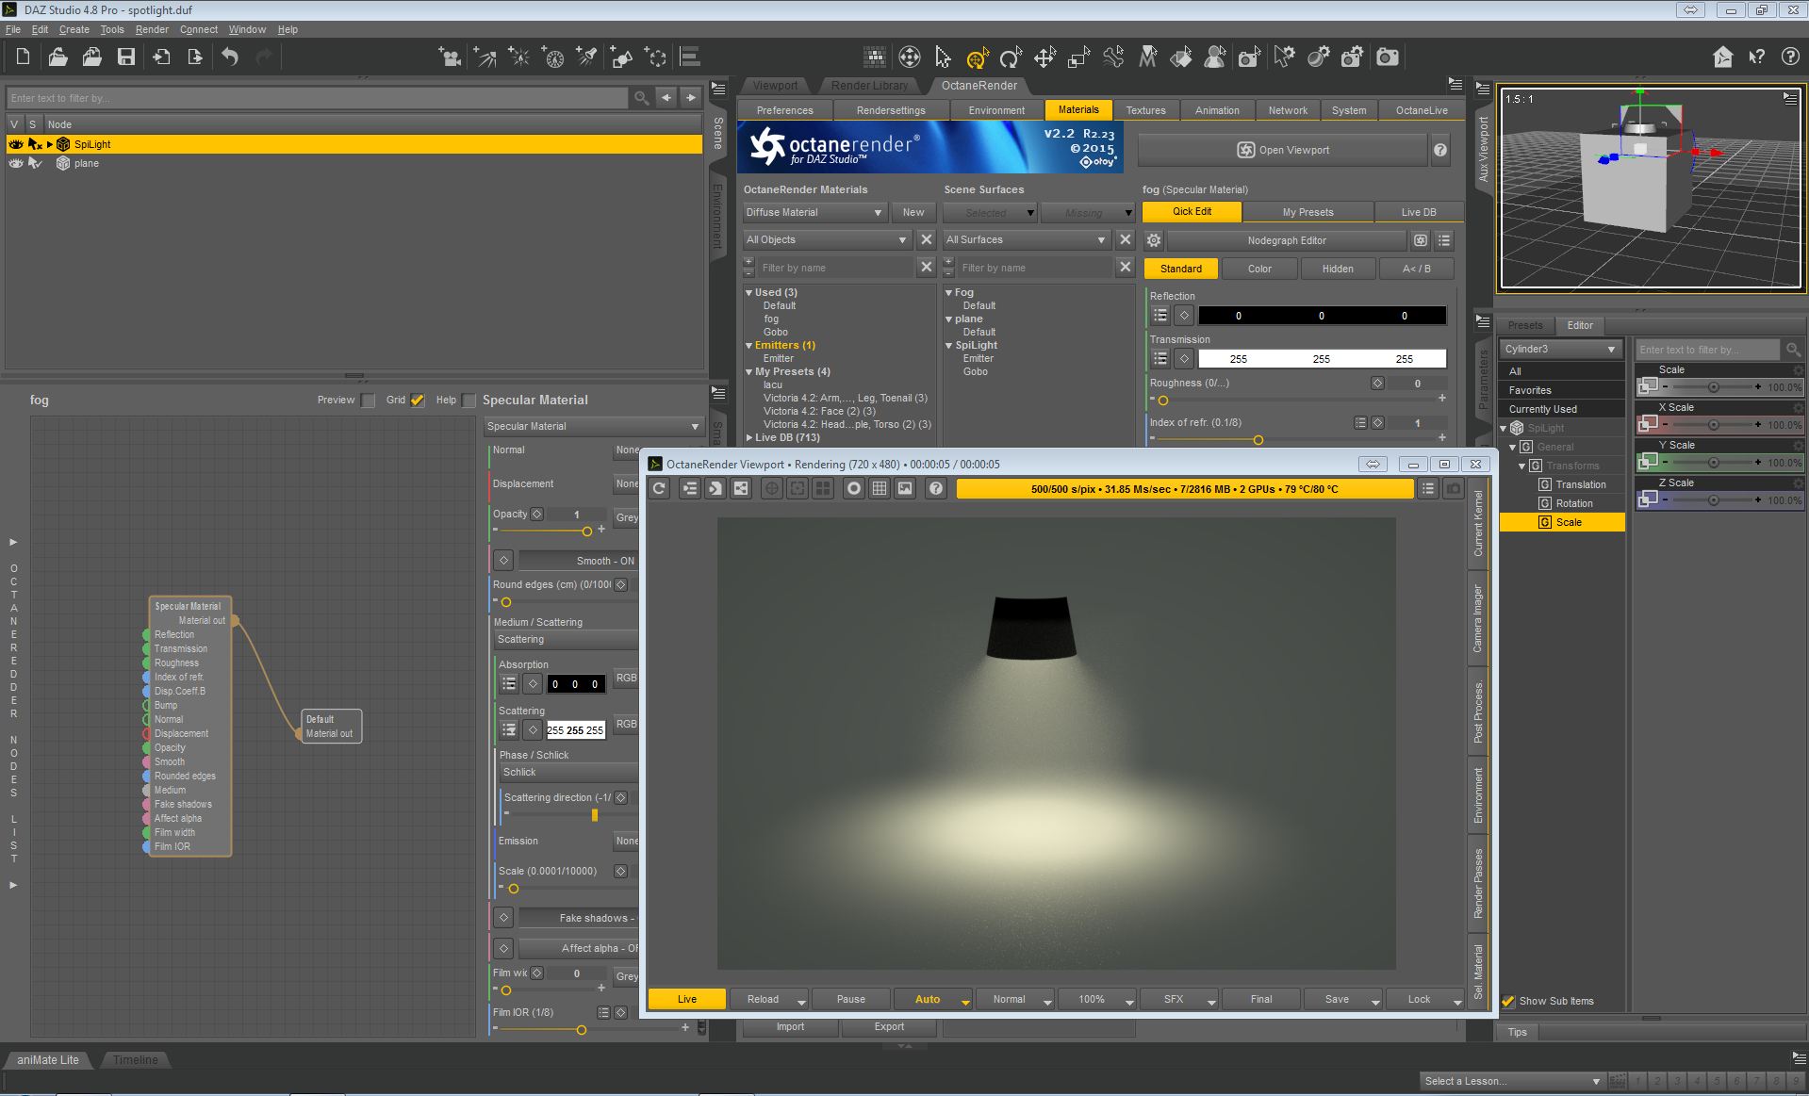Image resolution: width=1809 pixels, height=1096 pixels.
Task: Switch to the Environment tab
Action: tap(996, 110)
